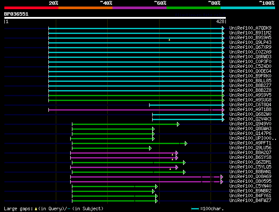This screenshot has height=212, width=279.
Task: Click the UniRef100_Q8GWA3 text
Action: point(250,129)
